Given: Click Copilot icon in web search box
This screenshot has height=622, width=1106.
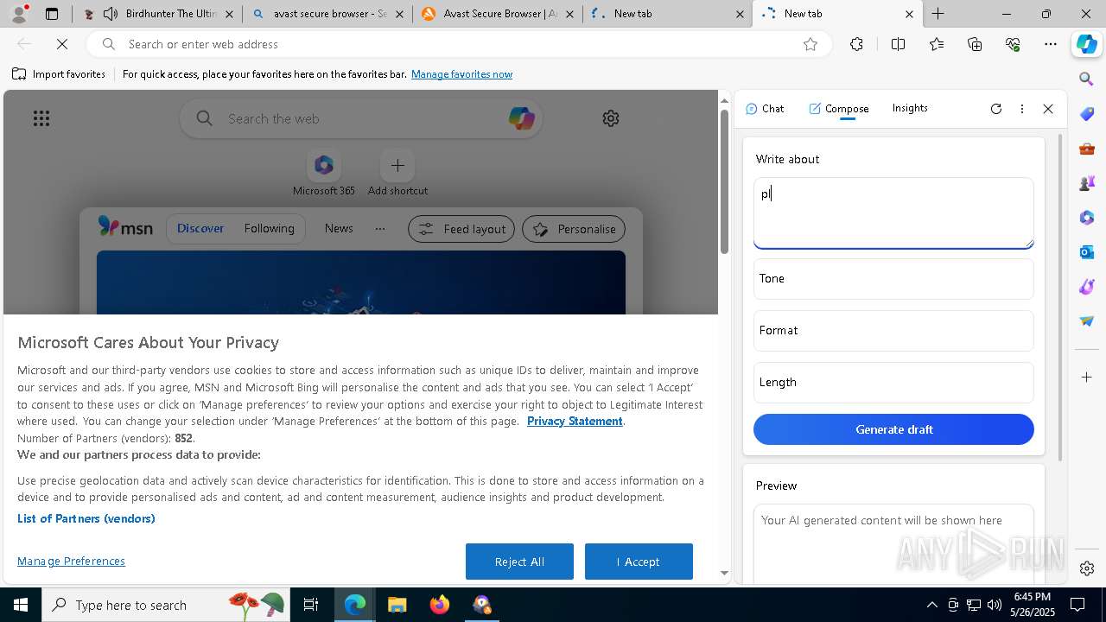Looking at the screenshot, I should 521,118.
